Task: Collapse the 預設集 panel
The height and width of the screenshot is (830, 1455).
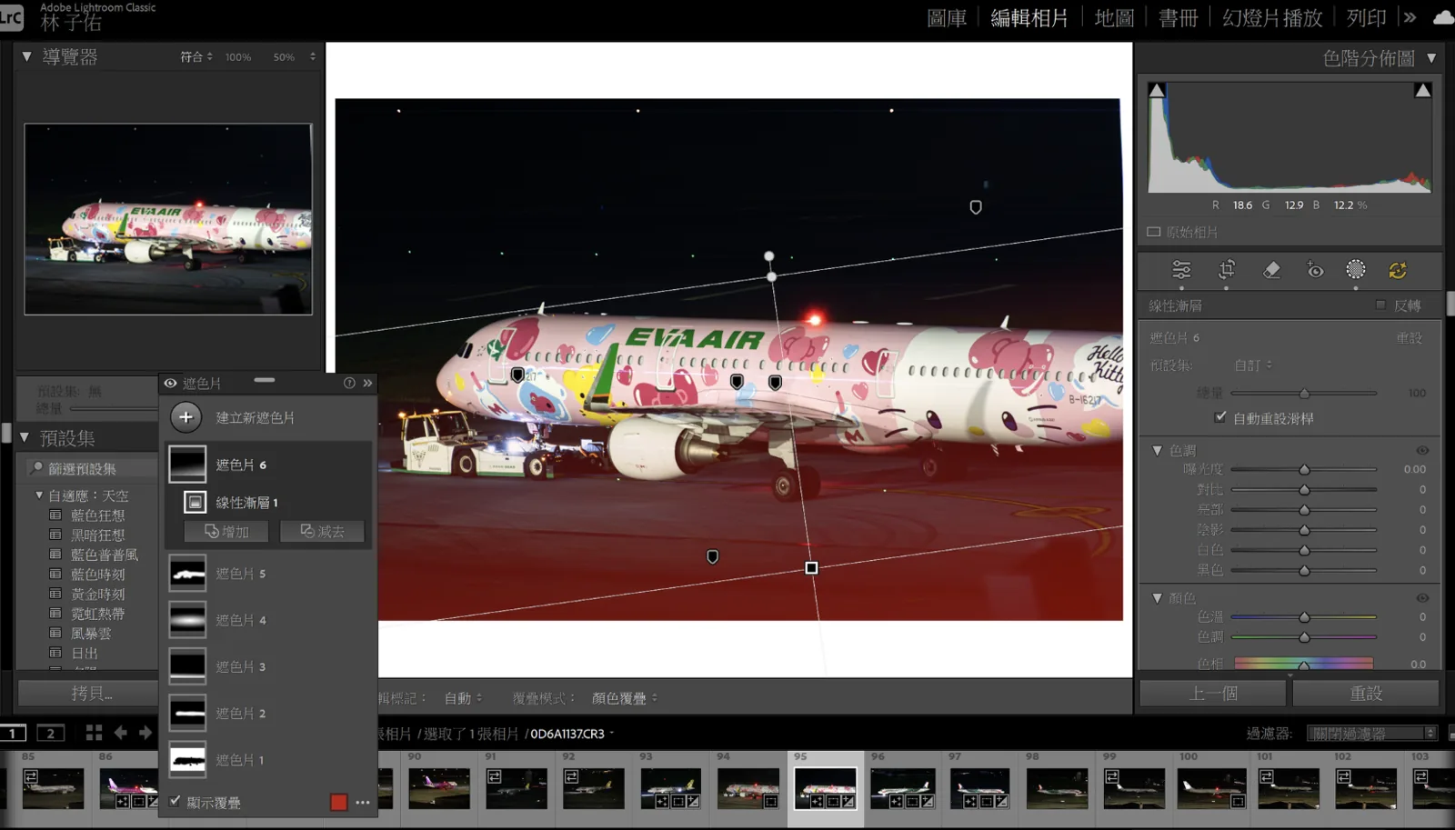Action: tap(25, 437)
